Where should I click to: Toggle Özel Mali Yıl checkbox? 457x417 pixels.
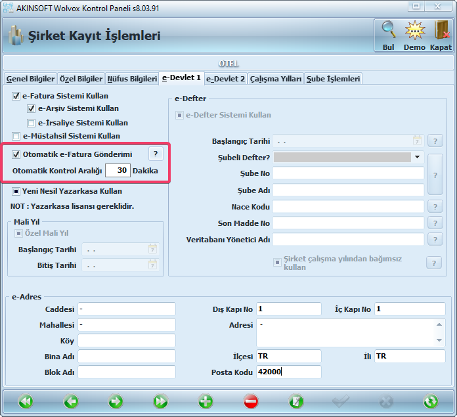(18, 233)
